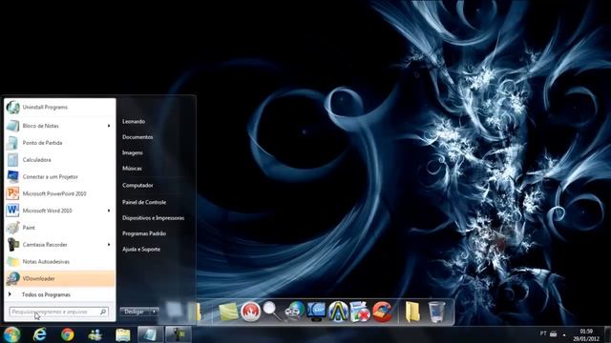This screenshot has height=343, width=611.
Task: Open the magnifying glass dock icon
Action: (271, 311)
